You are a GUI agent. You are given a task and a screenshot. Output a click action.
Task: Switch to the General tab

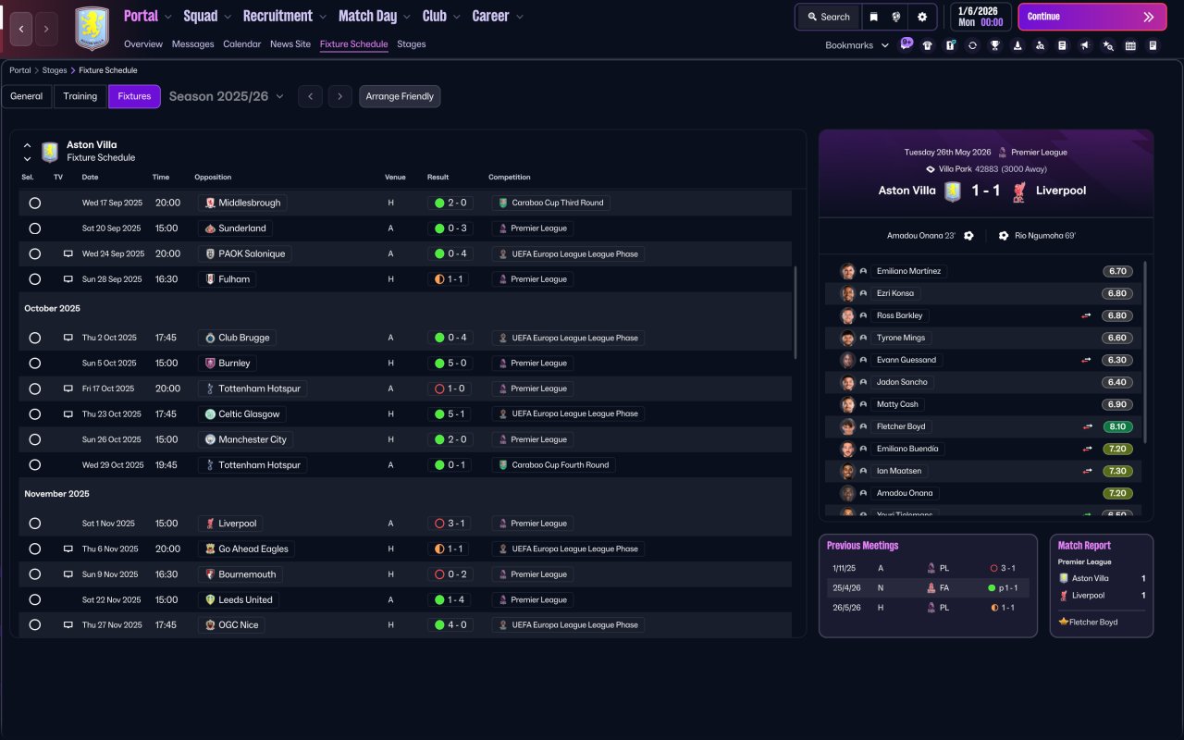[27, 96]
